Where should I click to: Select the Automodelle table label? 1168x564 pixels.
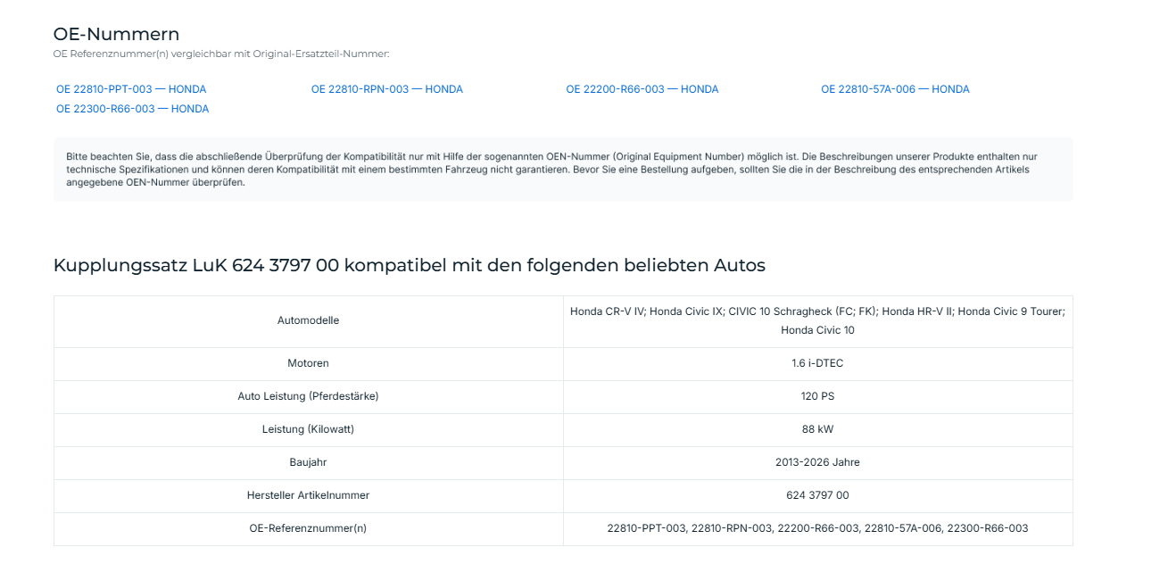[x=309, y=320]
